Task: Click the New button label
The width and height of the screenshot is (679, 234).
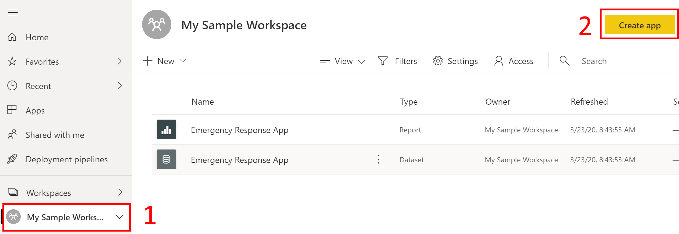Action: point(166,61)
